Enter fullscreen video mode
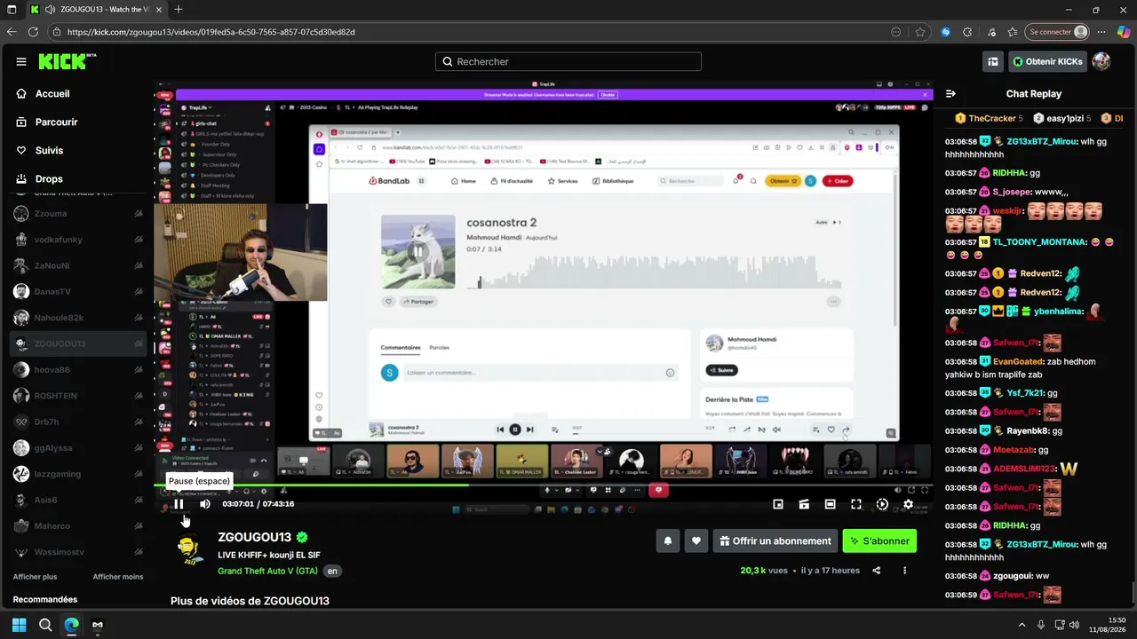1137x639 pixels. coord(856,504)
